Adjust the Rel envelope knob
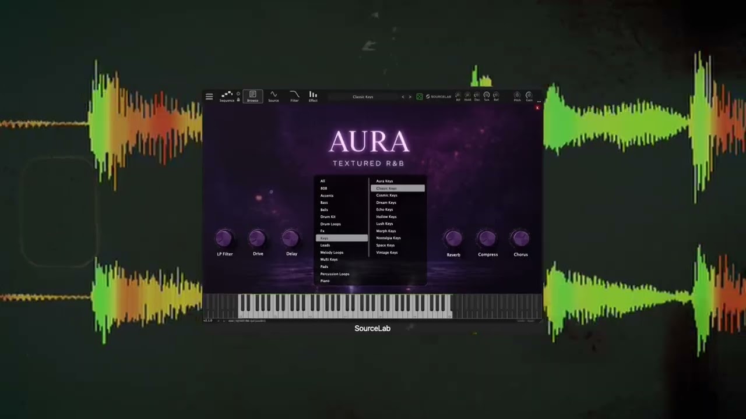The height and width of the screenshot is (419, 746). tap(496, 95)
